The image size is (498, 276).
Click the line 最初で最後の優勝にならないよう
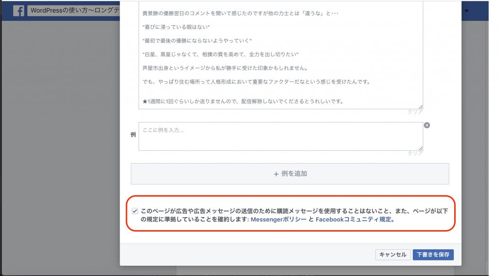click(197, 41)
